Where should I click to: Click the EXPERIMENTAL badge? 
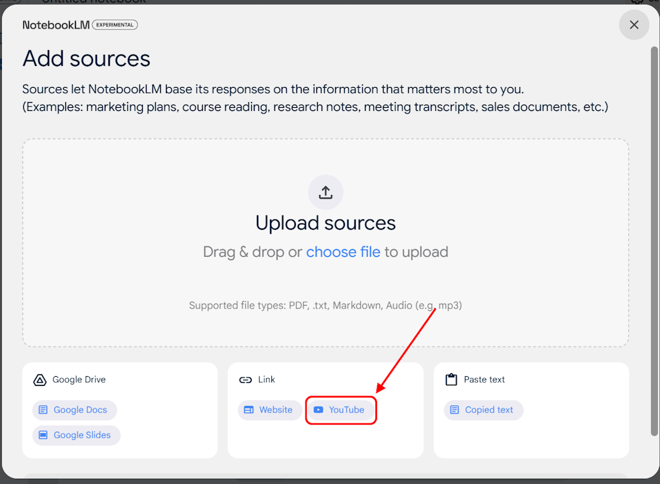tap(115, 25)
